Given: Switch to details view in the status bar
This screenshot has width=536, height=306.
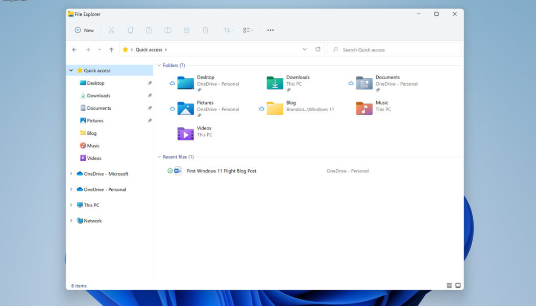Looking at the screenshot, I should click(x=449, y=285).
